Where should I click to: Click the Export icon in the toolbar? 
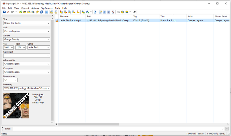(100, 12)
